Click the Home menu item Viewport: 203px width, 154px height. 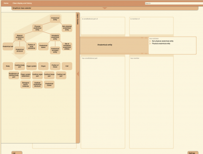pyautogui.click(x=6, y=3)
